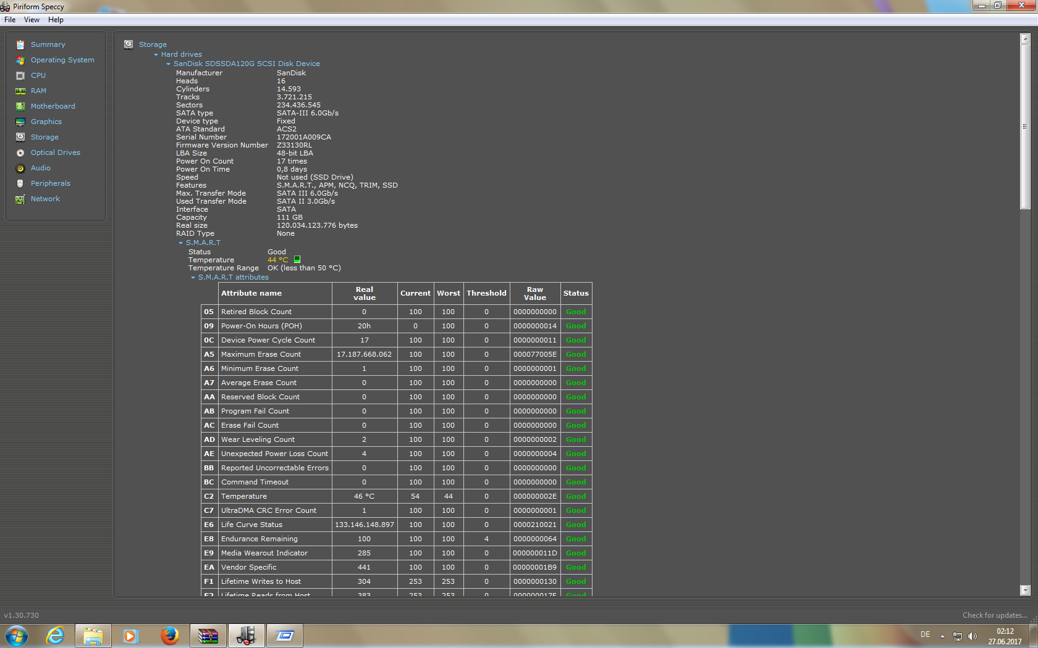Open the Optical Drives disc icon
This screenshot has height=648, width=1038.
pos(20,152)
